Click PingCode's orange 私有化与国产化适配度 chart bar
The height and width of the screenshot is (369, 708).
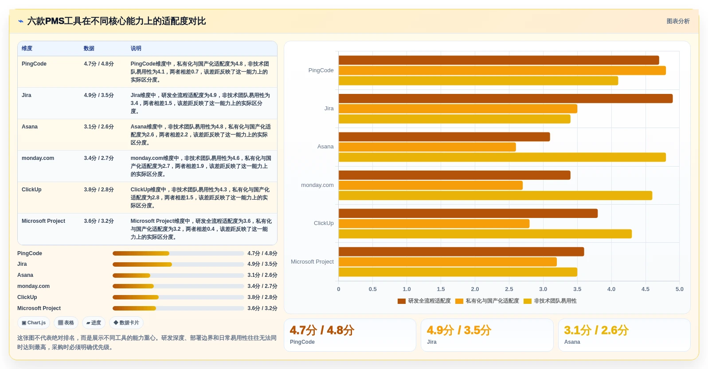[502, 70]
